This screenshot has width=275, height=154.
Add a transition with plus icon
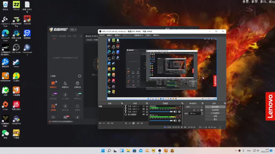click(194, 110)
